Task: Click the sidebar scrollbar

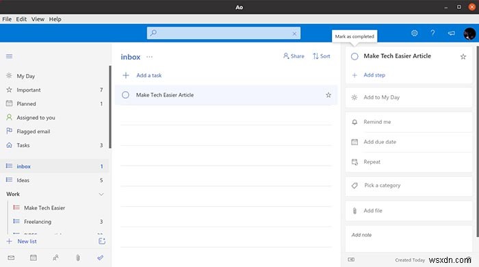Action: click(110, 107)
